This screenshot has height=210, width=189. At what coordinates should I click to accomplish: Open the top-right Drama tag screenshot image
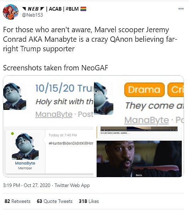(139, 101)
